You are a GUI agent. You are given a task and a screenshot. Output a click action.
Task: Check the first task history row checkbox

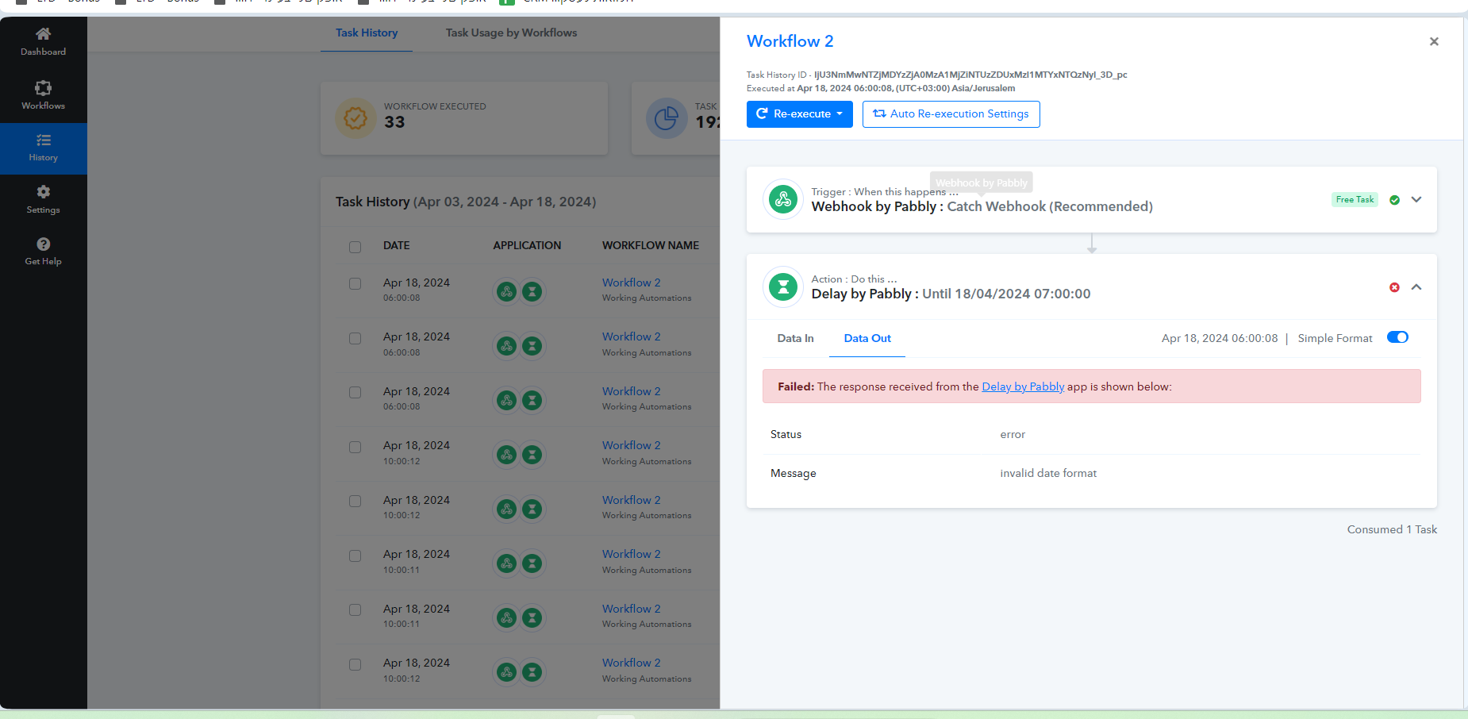[x=355, y=283]
